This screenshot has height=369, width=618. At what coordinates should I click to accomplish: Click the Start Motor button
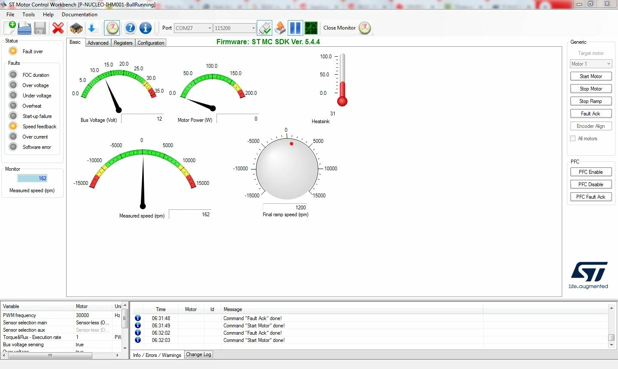point(591,76)
